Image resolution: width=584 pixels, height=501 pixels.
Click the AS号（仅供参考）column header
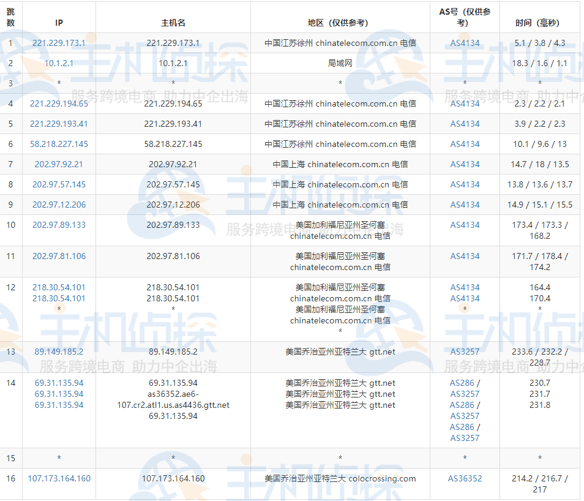(x=464, y=17)
